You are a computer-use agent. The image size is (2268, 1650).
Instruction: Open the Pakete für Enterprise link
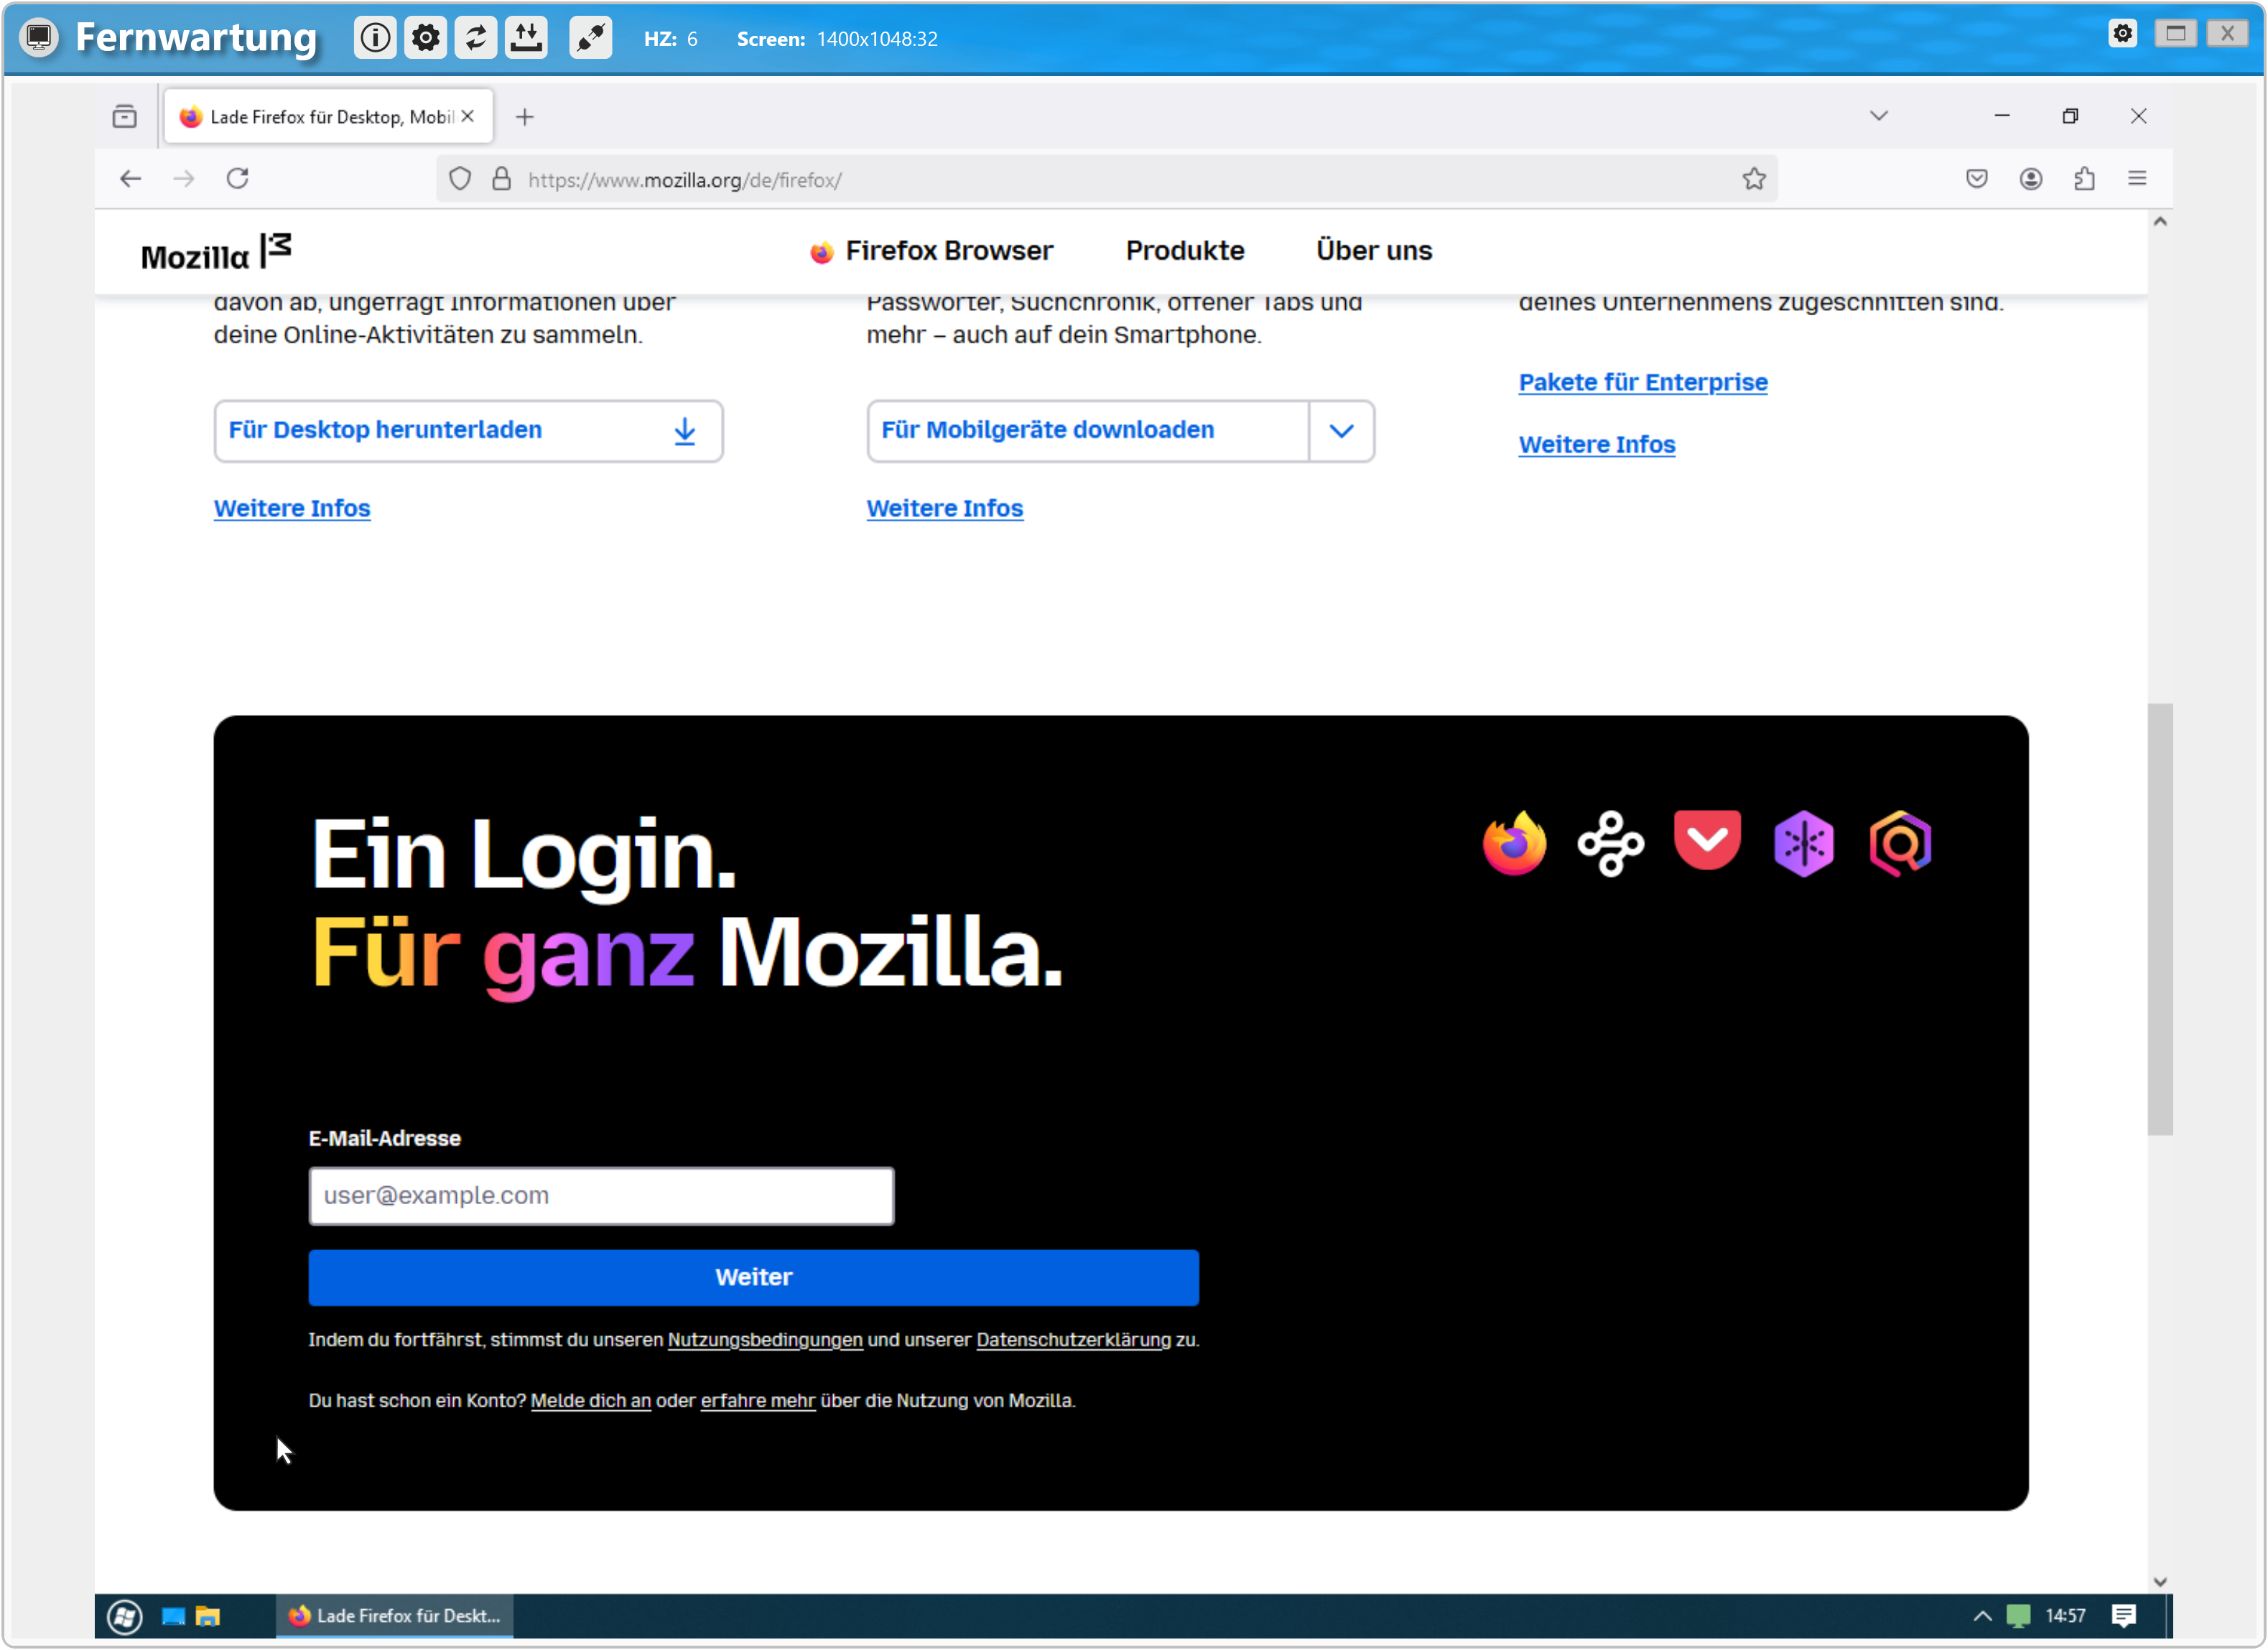pyautogui.click(x=1643, y=382)
